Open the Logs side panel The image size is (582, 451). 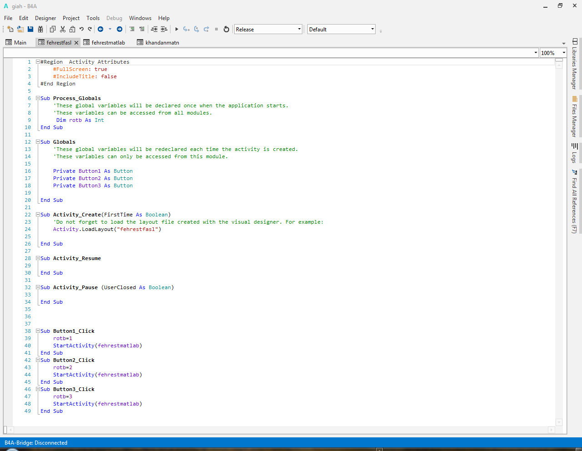click(575, 153)
